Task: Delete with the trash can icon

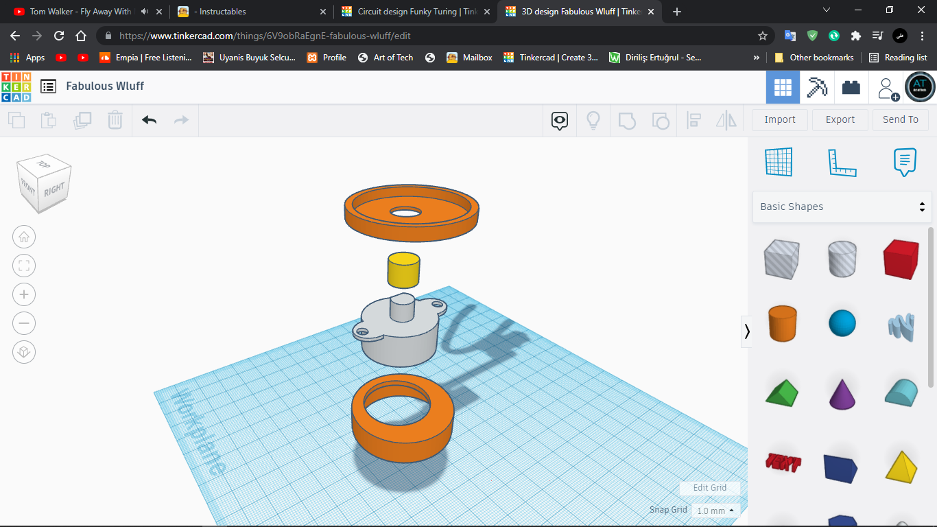Action: tap(115, 119)
